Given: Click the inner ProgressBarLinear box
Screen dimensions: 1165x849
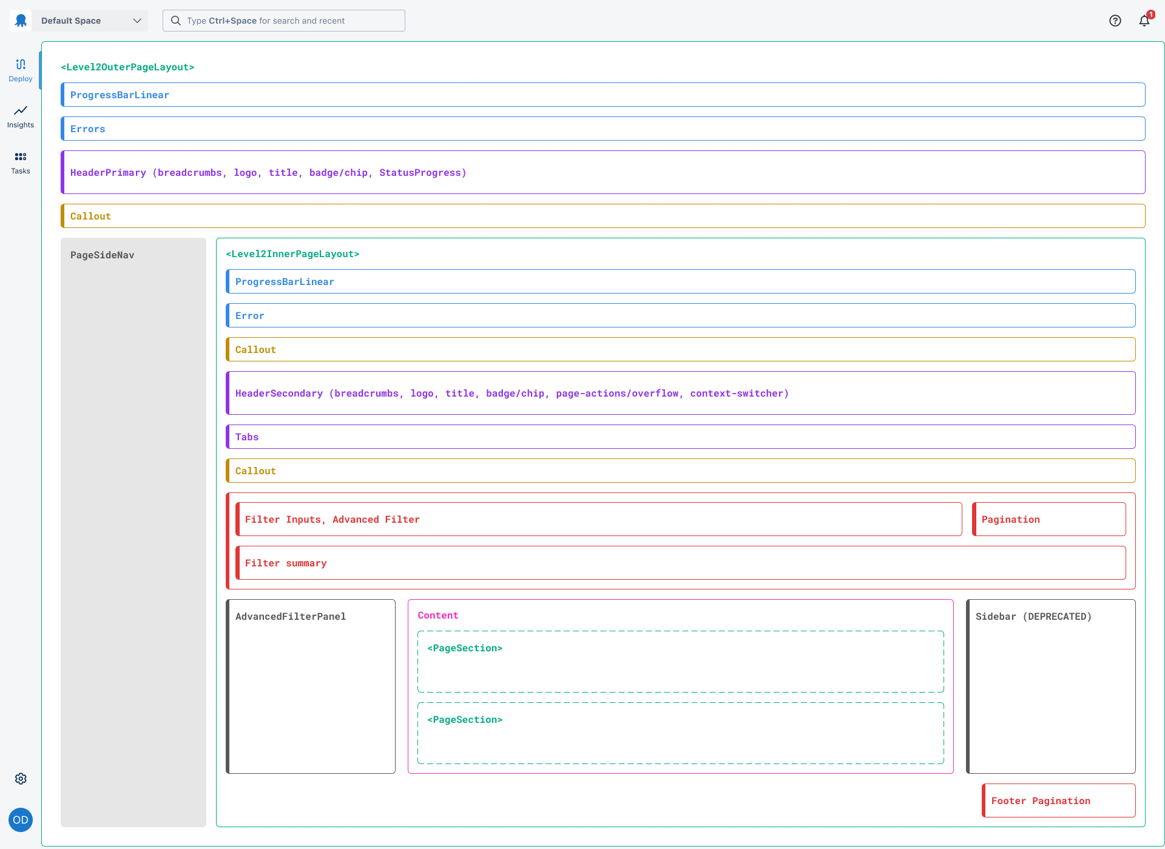Looking at the screenshot, I should [681, 281].
